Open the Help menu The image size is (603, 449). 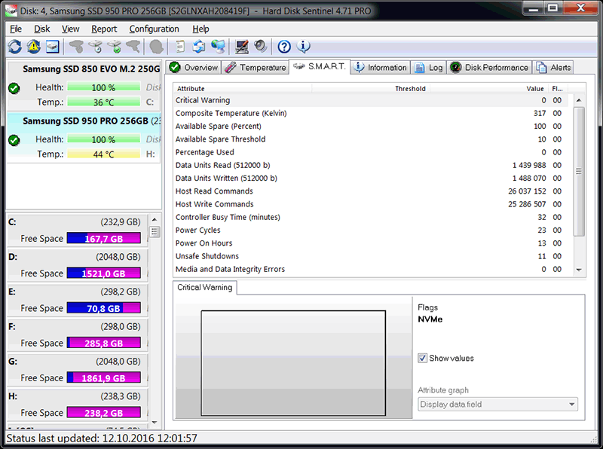[x=200, y=29]
